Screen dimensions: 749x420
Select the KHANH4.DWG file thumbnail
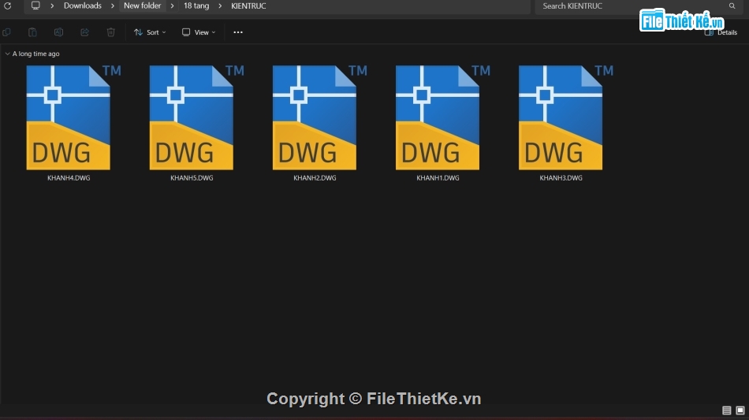click(69, 117)
